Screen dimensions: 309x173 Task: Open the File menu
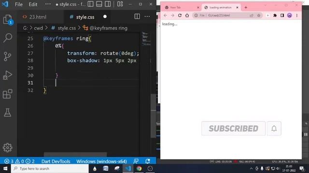pos(19,4)
